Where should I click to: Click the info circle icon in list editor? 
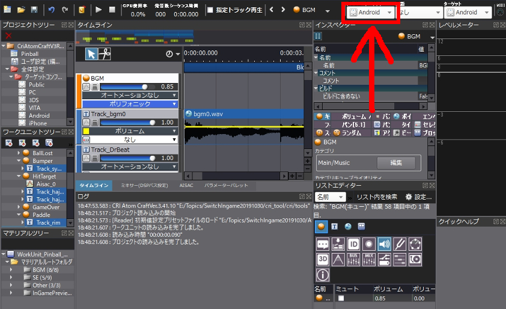click(x=323, y=275)
